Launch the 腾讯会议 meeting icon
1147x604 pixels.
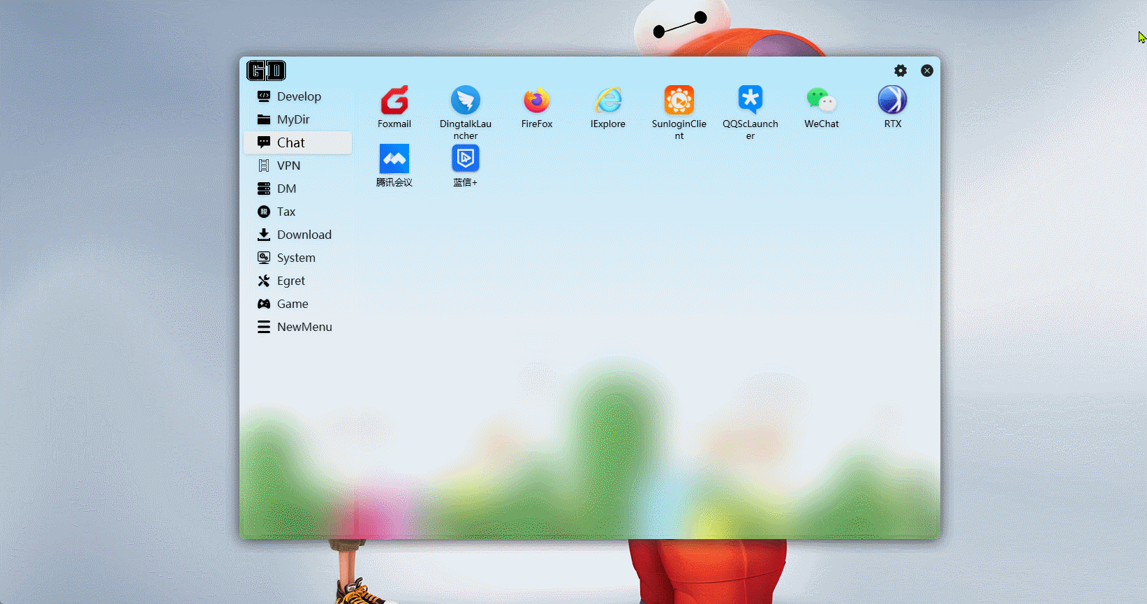point(394,159)
